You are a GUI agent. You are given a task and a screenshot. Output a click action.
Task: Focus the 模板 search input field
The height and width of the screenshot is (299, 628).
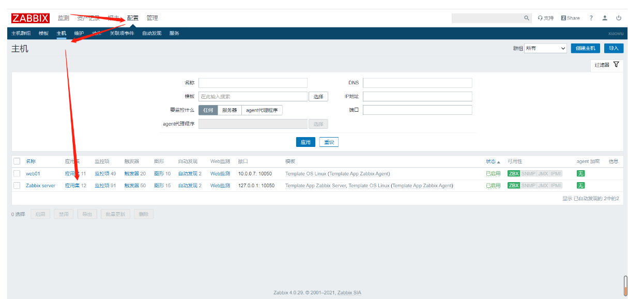(253, 97)
